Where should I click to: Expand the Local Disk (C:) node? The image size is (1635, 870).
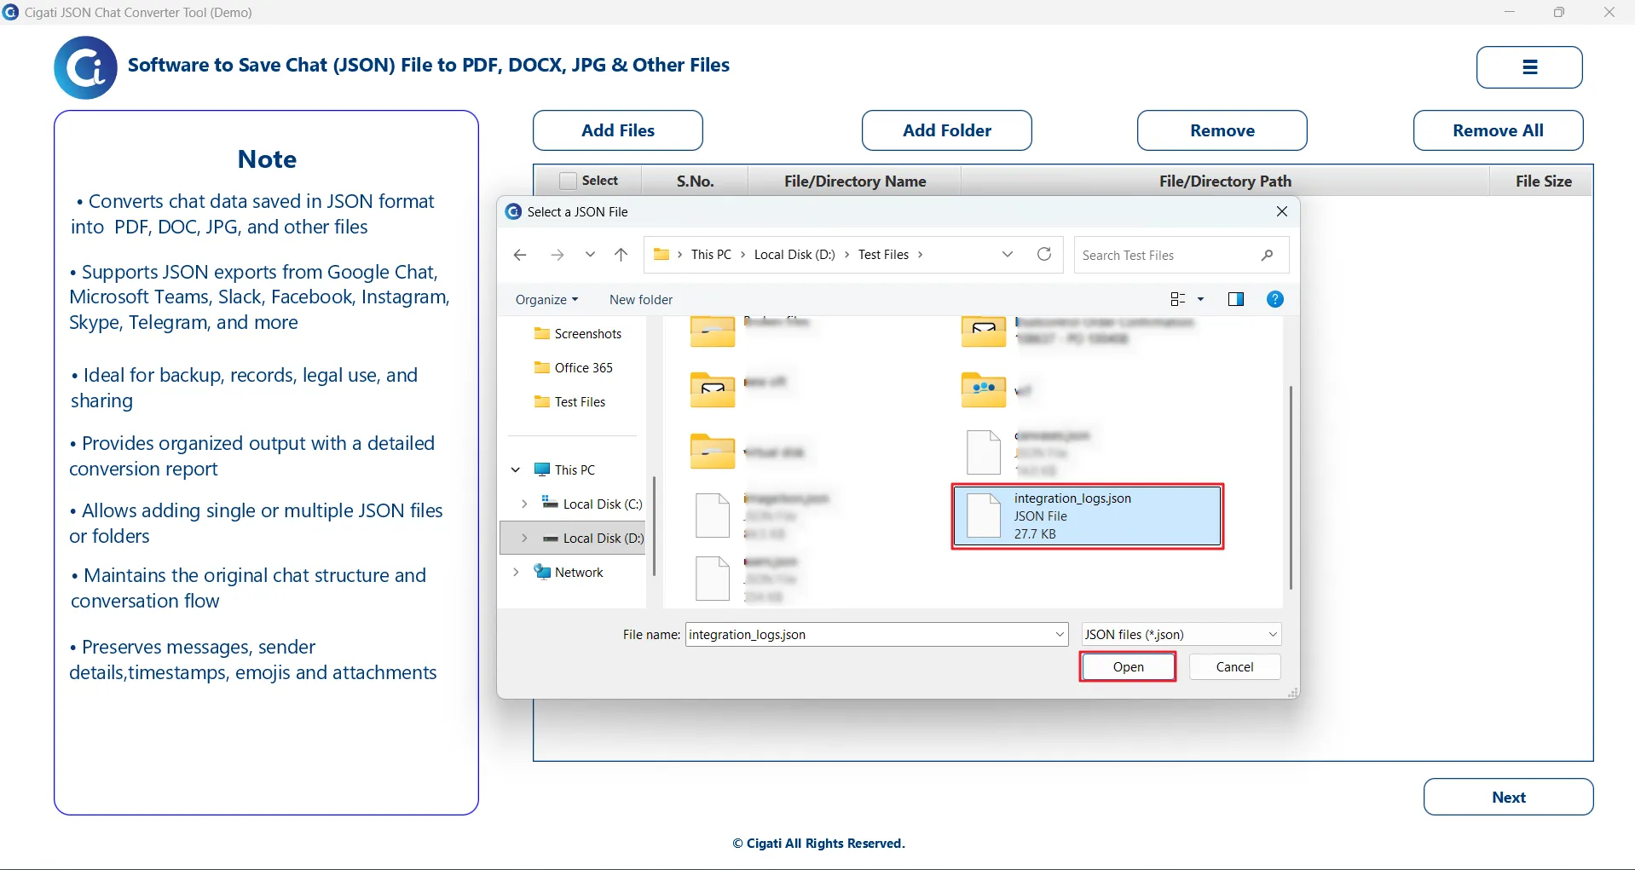coord(524,504)
